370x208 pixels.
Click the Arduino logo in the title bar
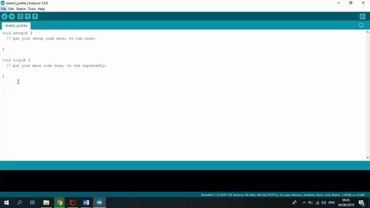point(3,3)
